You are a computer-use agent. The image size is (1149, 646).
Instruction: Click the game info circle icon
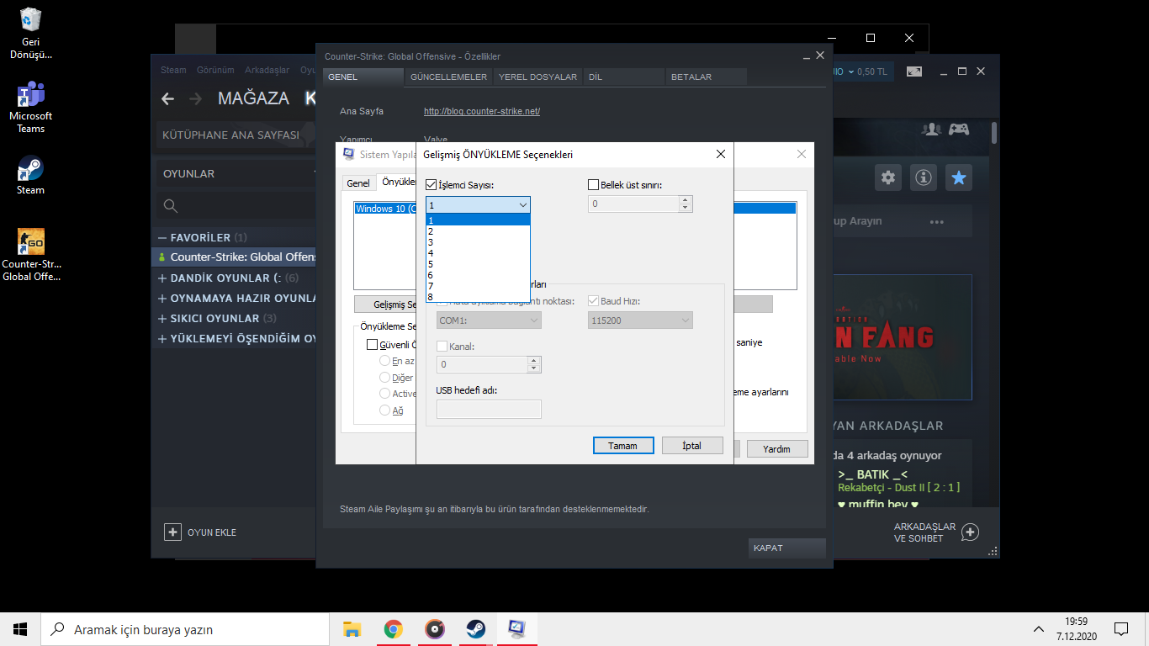click(x=924, y=177)
